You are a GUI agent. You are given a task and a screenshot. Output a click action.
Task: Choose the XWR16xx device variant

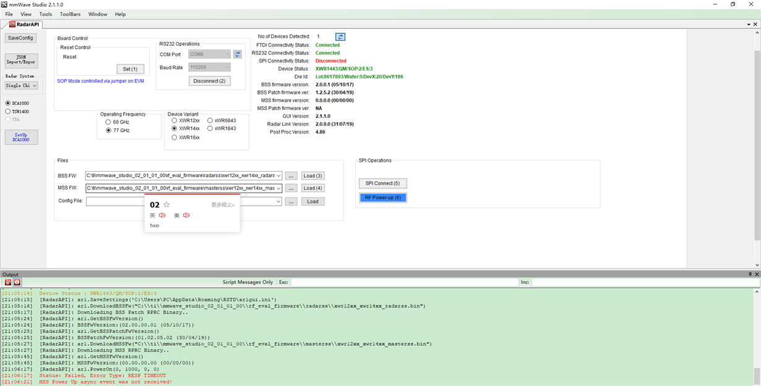coord(174,137)
